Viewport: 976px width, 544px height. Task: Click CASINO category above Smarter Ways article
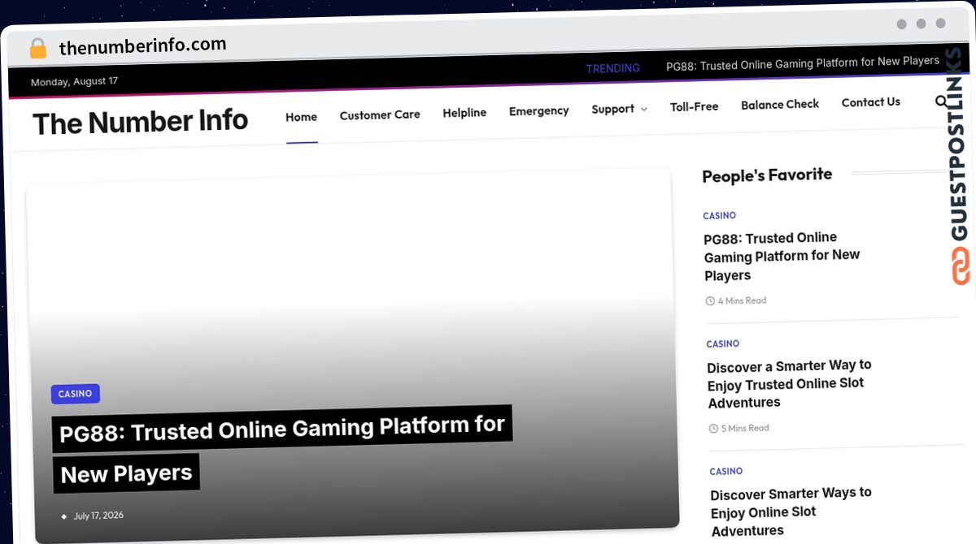[x=726, y=472]
